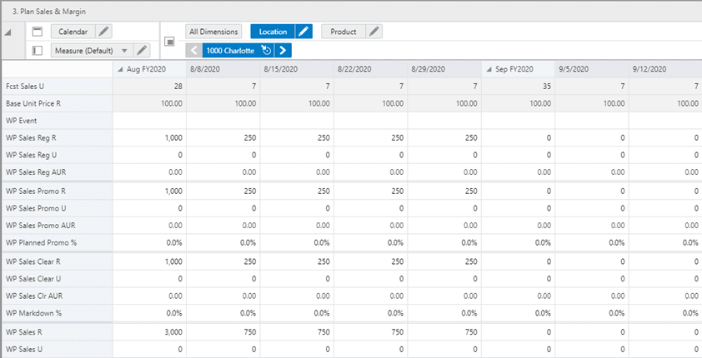Click WP Sales R value 3,000 for Aug FY2020

[x=149, y=332]
